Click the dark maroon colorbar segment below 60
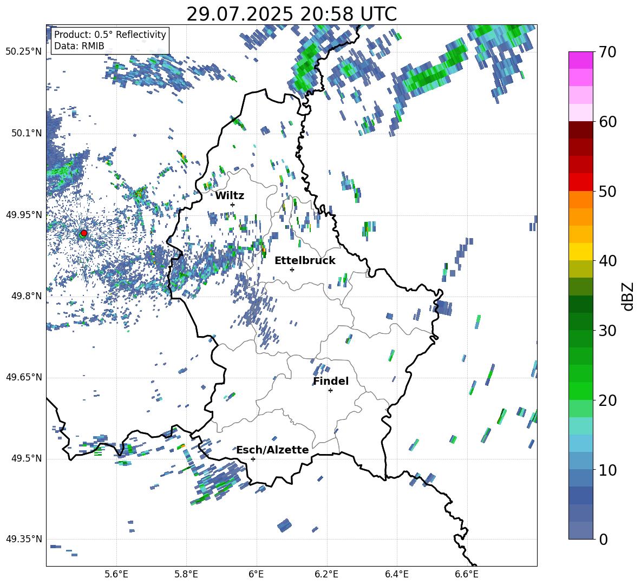641x585 pixels. (581, 130)
